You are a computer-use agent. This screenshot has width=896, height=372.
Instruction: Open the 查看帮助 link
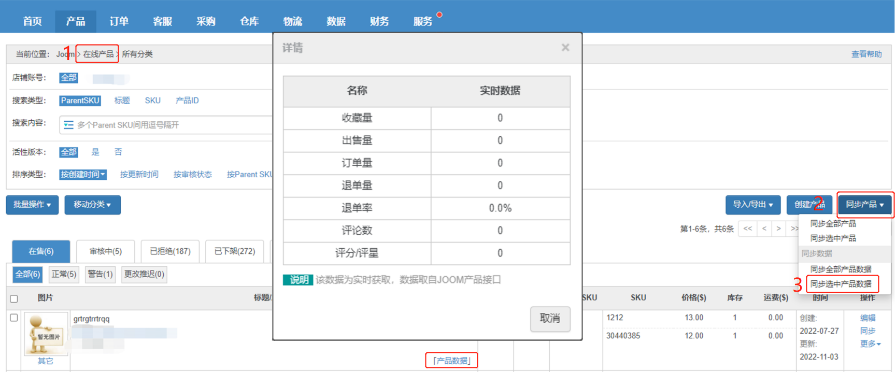(x=866, y=54)
